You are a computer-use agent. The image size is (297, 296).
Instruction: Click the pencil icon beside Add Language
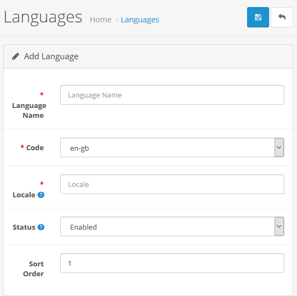[15, 56]
